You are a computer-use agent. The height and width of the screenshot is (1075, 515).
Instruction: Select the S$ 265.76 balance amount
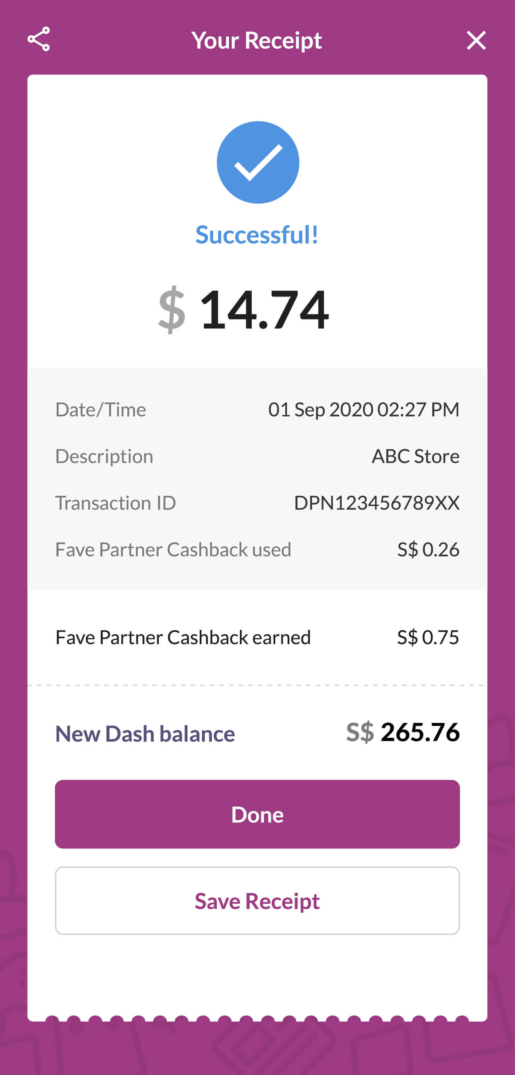click(x=403, y=732)
